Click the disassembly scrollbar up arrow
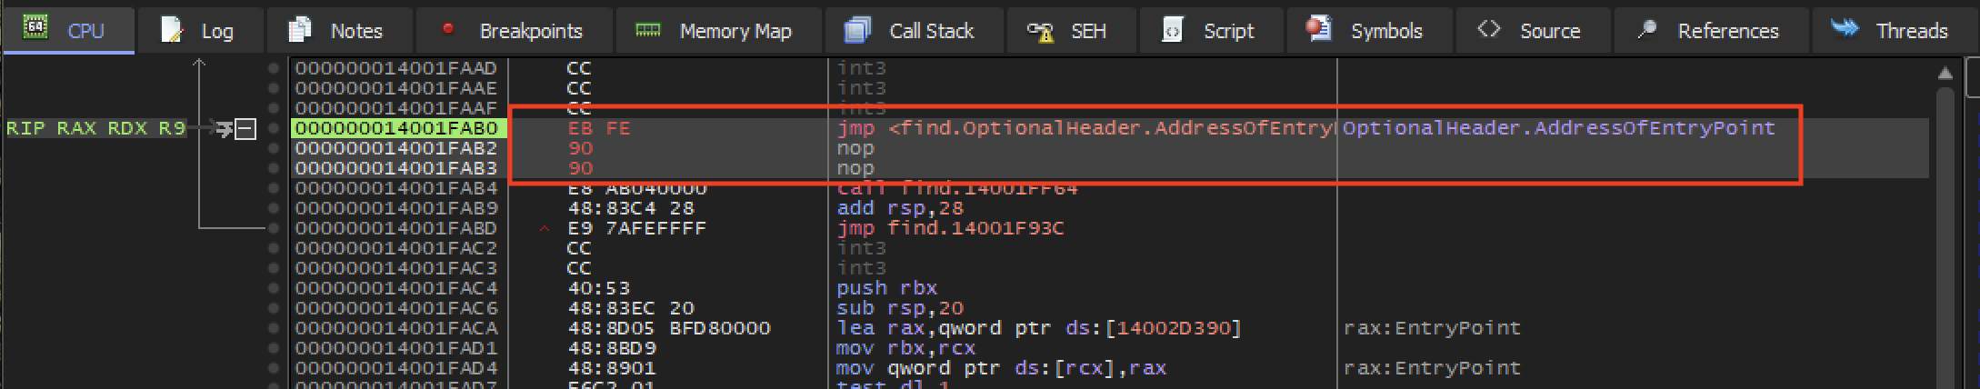Screen dimensions: 1980x389 1945,73
